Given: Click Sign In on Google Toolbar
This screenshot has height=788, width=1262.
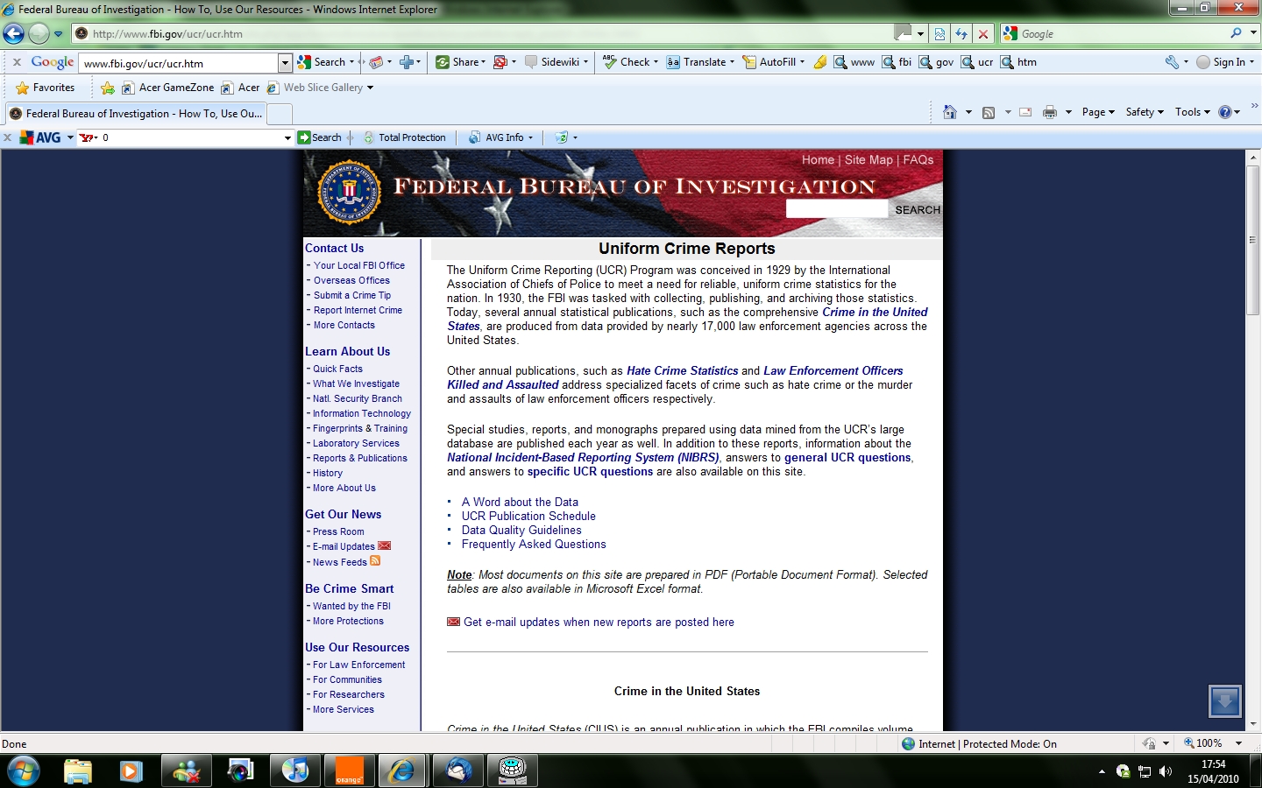Looking at the screenshot, I should coord(1225,62).
